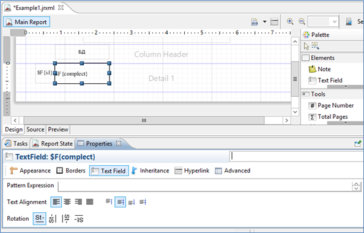The width and height of the screenshot is (364, 233).
Task: Switch to the Preview tab
Action: click(x=58, y=130)
